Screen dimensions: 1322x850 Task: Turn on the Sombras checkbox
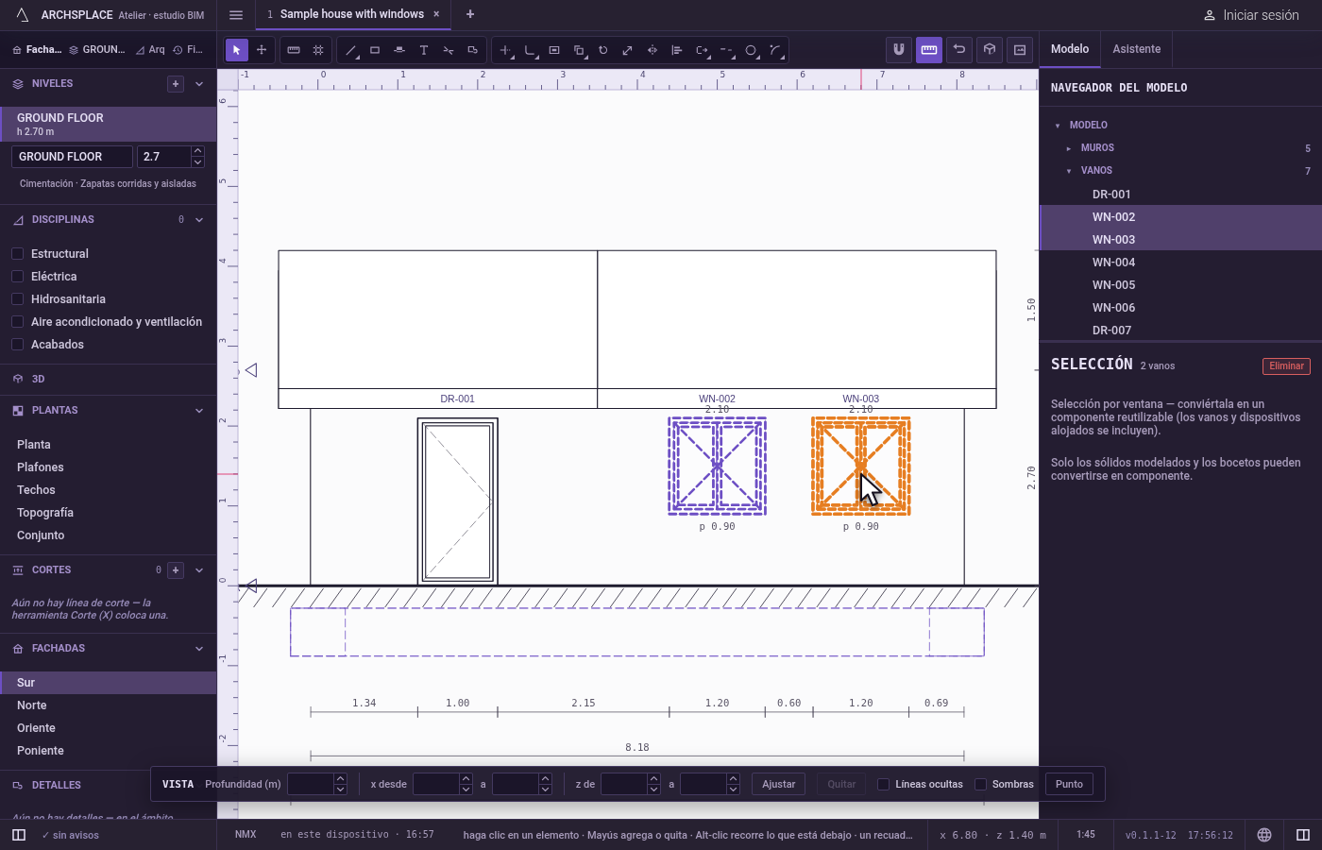point(981,785)
